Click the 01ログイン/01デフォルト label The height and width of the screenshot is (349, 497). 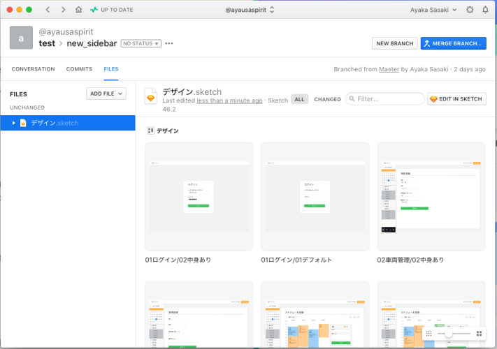point(296,260)
